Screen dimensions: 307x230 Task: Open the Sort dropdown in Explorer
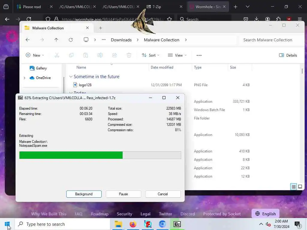[x=151, y=55]
